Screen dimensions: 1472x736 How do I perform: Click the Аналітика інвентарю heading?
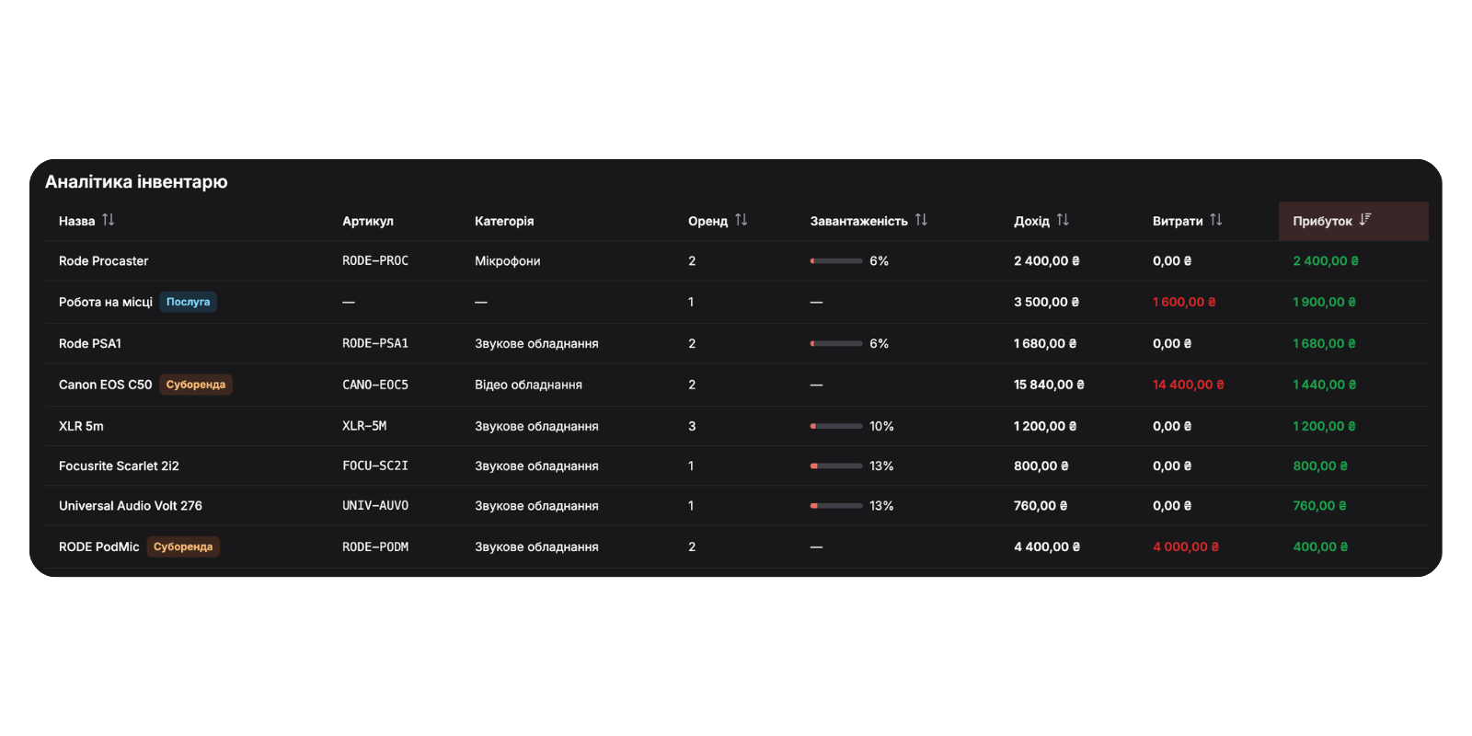[x=136, y=182]
